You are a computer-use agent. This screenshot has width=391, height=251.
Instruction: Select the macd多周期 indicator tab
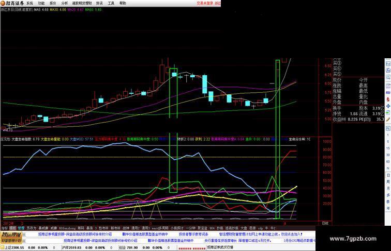click(x=160, y=228)
